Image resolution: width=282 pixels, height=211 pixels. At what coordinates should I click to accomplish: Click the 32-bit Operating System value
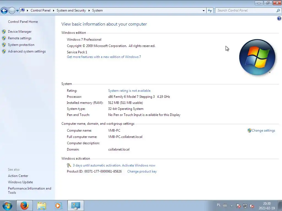[x=126, y=109]
